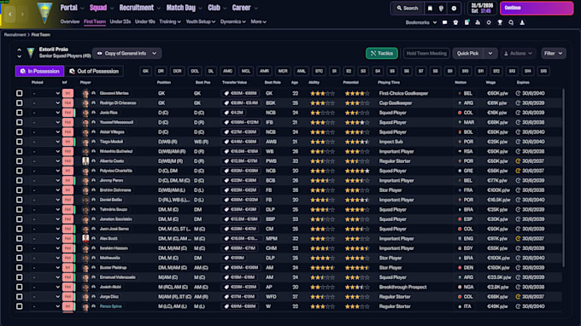Open the last pawn-shaped shortcut icon

(522, 22)
